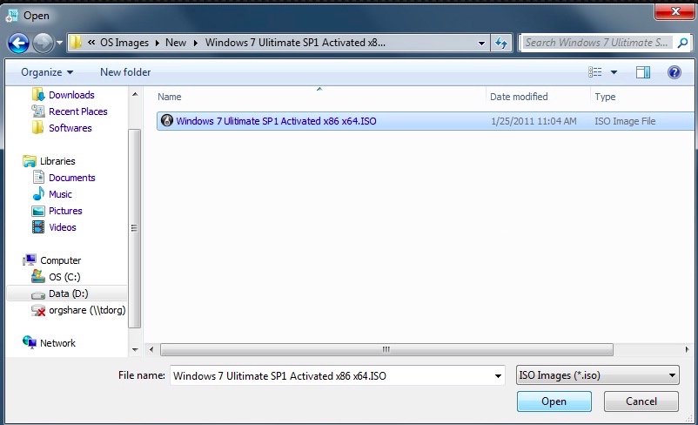
Task: Click the file list horizontal scrollbar
Action: coord(386,350)
